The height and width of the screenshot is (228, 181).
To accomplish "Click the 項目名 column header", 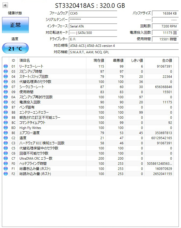I will [25, 61].
